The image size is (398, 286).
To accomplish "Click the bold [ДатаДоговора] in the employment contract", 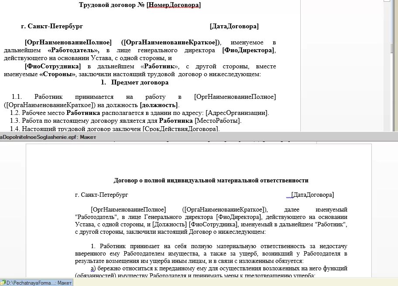I will click(234, 26).
